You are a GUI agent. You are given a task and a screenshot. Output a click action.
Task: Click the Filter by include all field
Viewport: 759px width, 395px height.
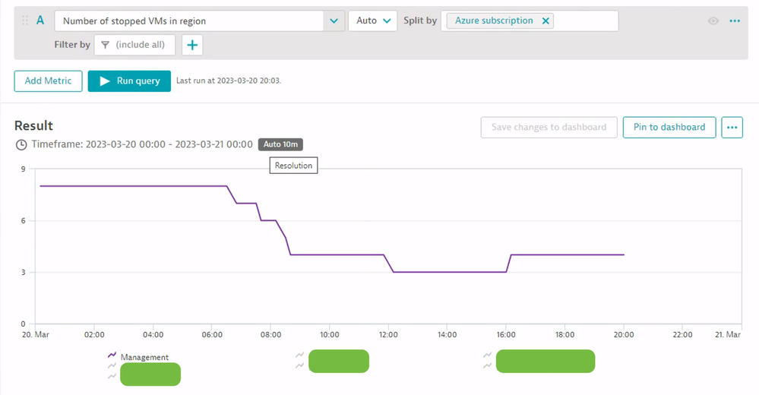[140, 46]
